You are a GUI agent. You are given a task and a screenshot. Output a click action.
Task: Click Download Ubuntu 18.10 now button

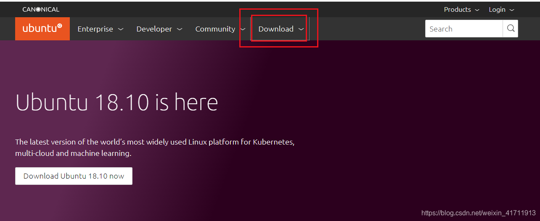(x=74, y=176)
